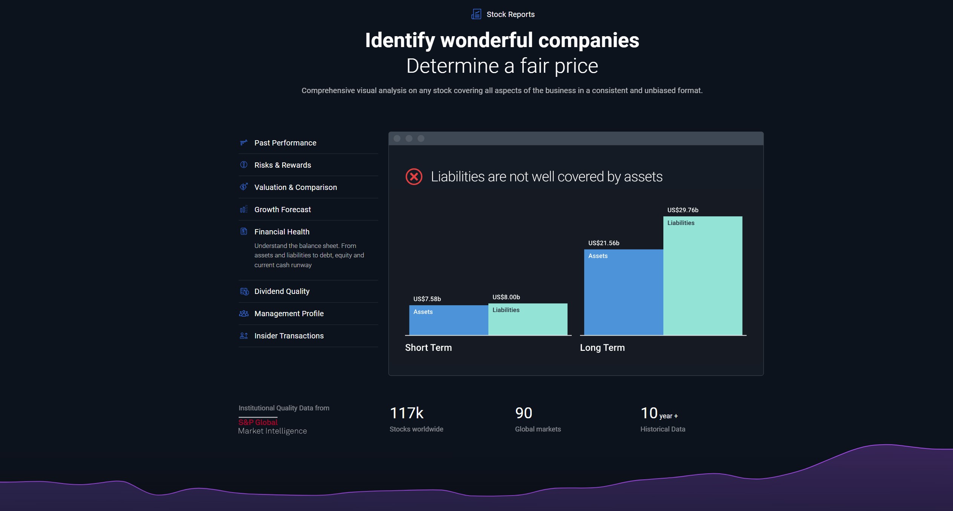
Task: Select the Management Profile item
Action: click(289, 314)
